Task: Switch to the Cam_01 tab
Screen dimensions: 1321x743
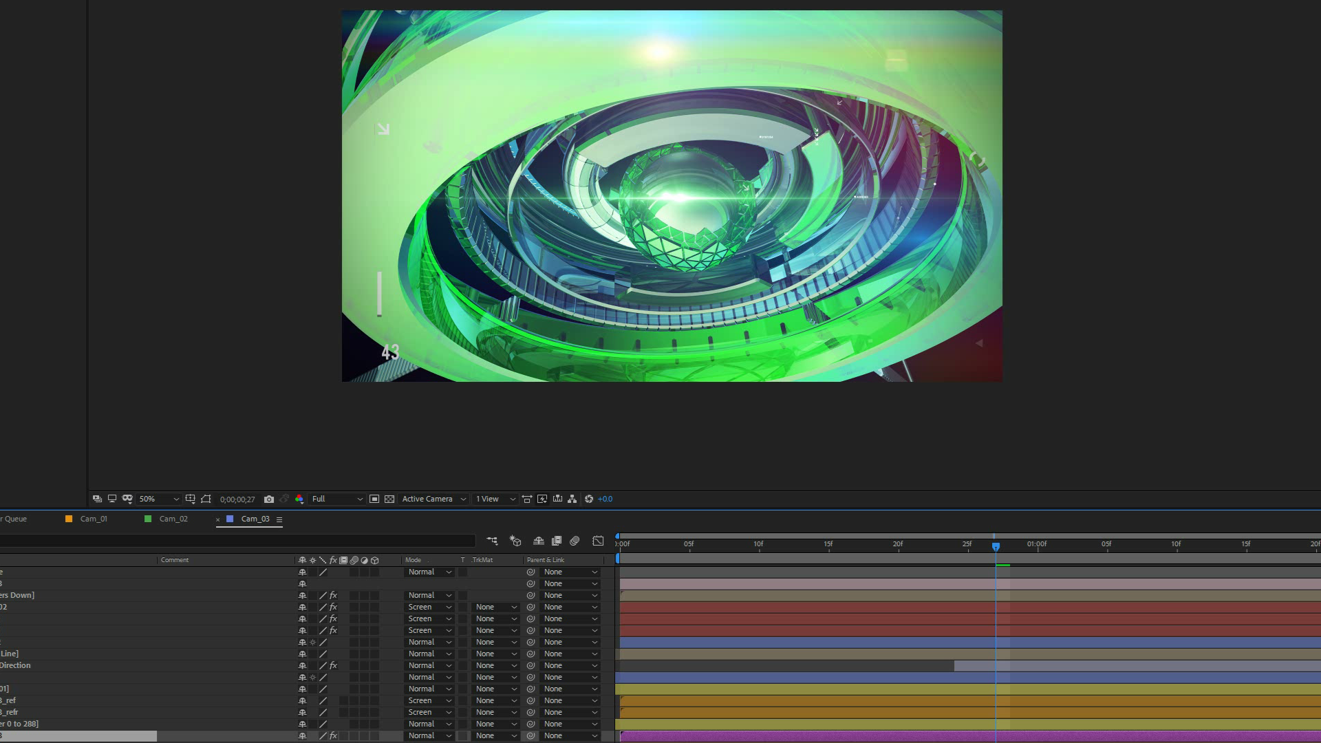Action: coord(94,519)
